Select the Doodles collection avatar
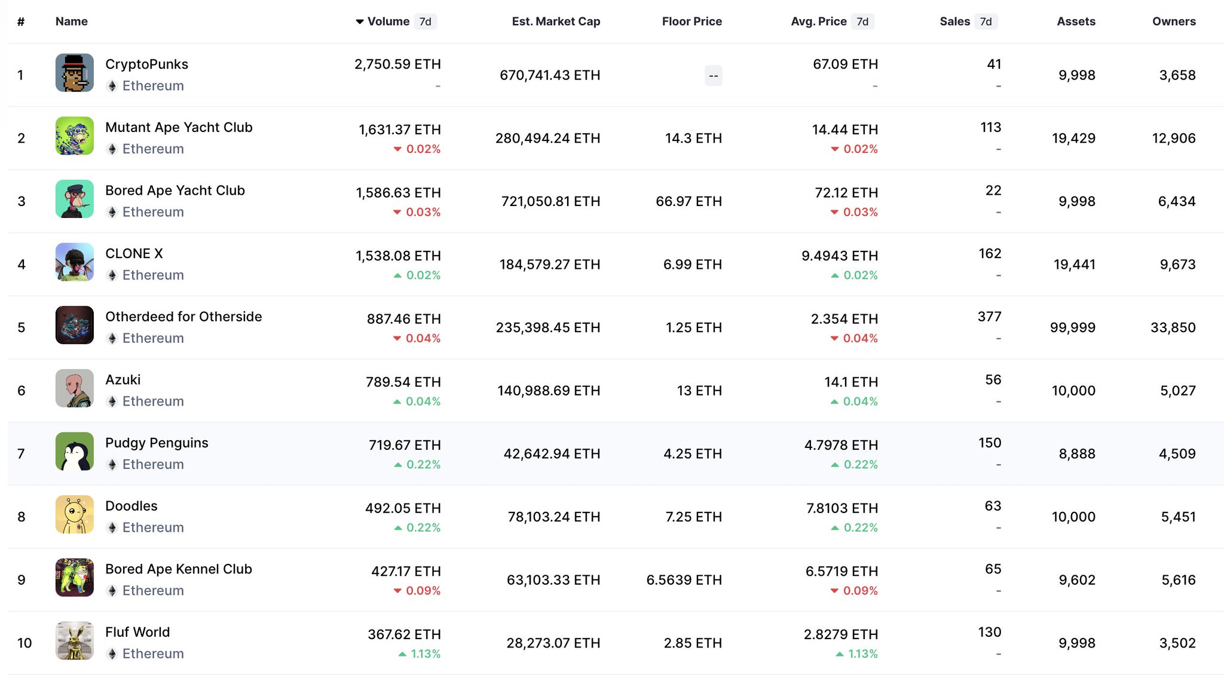Image resolution: width=1224 pixels, height=675 pixels. point(75,514)
